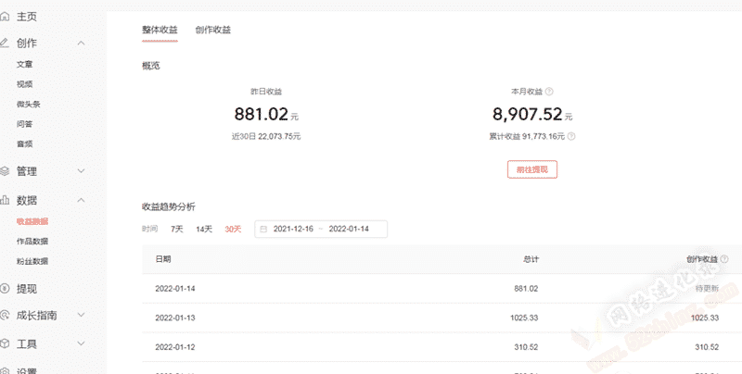Expand the 成长指南 section chevron

82,316
